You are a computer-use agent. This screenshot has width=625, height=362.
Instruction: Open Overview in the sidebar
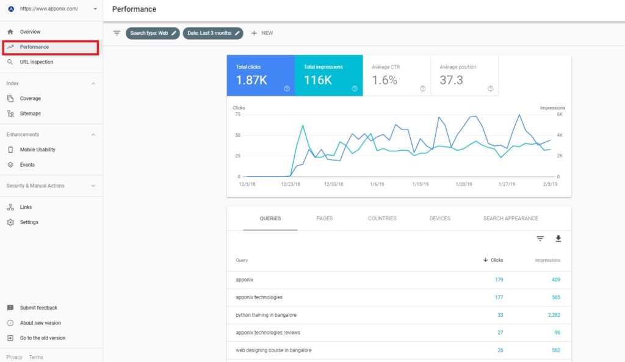[x=51, y=32]
